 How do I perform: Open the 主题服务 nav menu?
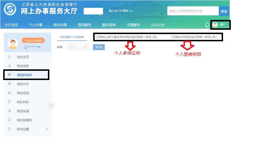point(133,25)
